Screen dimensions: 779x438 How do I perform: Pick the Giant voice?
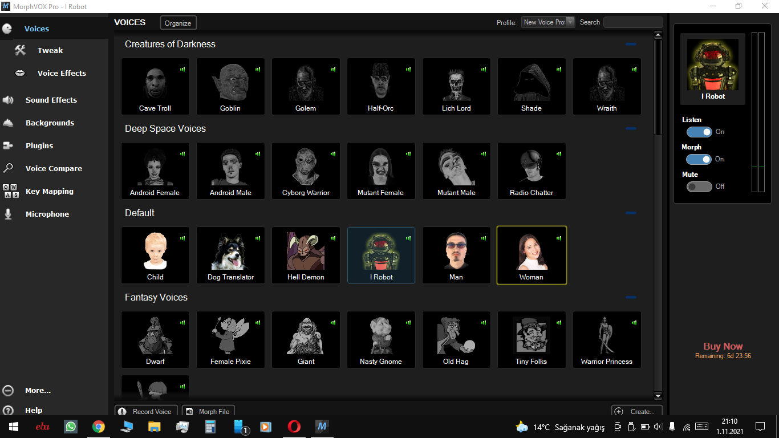(x=306, y=339)
